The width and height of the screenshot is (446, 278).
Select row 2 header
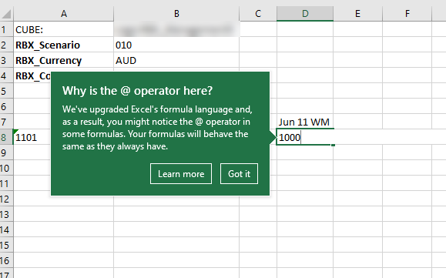(6, 45)
